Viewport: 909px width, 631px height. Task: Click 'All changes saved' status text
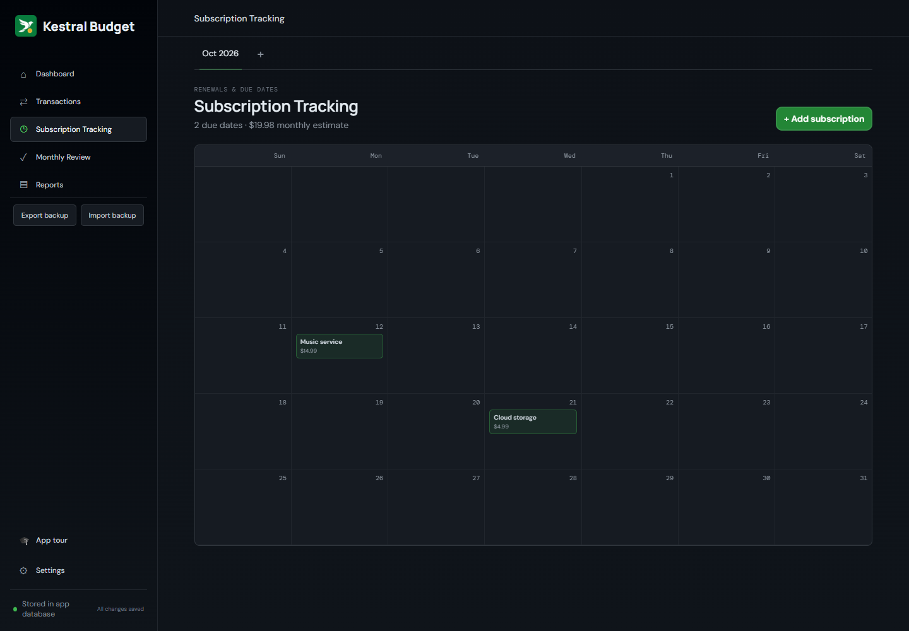tap(121, 609)
